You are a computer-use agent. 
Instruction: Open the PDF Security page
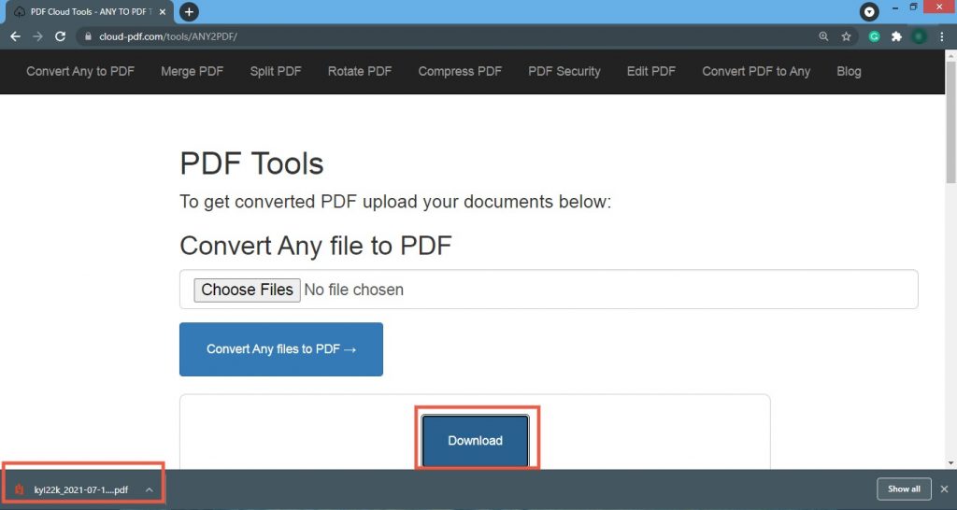pyautogui.click(x=564, y=71)
